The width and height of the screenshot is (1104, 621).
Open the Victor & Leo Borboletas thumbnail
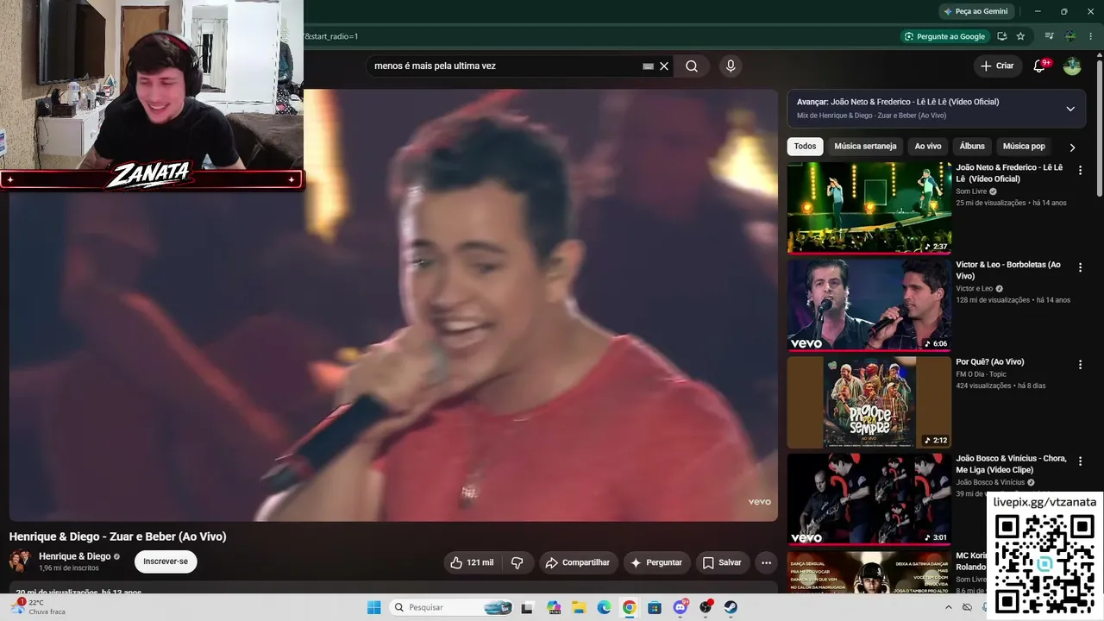pos(869,305)
